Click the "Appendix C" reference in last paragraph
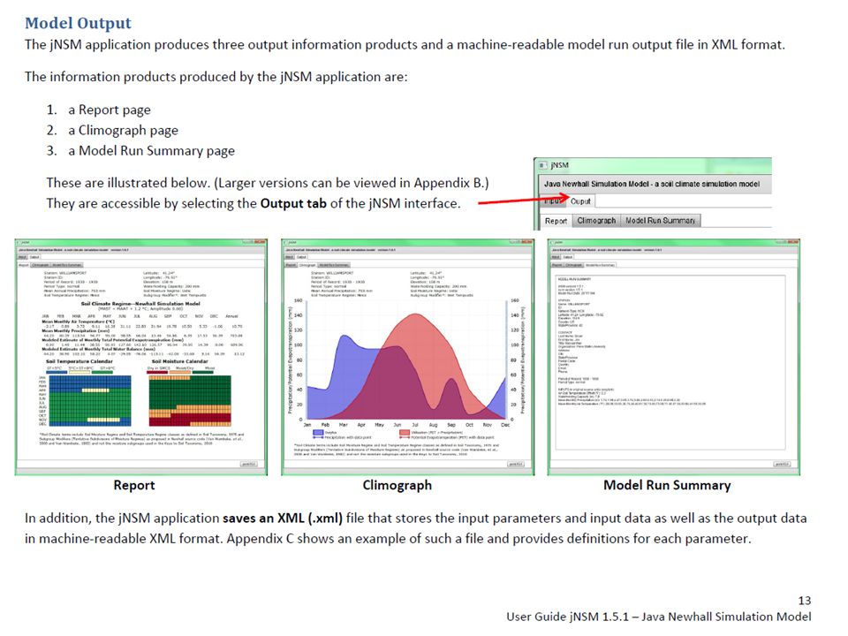Image resolution: width=848 pixels, height=636 pixels. (x=260, y=539)
